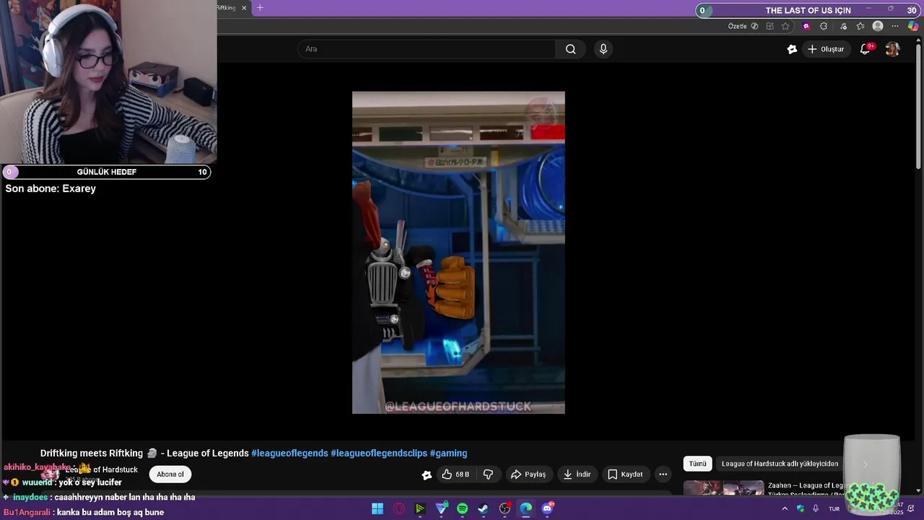Select the Tümü filter chip

pyautogui.click(x=697, y=464)
